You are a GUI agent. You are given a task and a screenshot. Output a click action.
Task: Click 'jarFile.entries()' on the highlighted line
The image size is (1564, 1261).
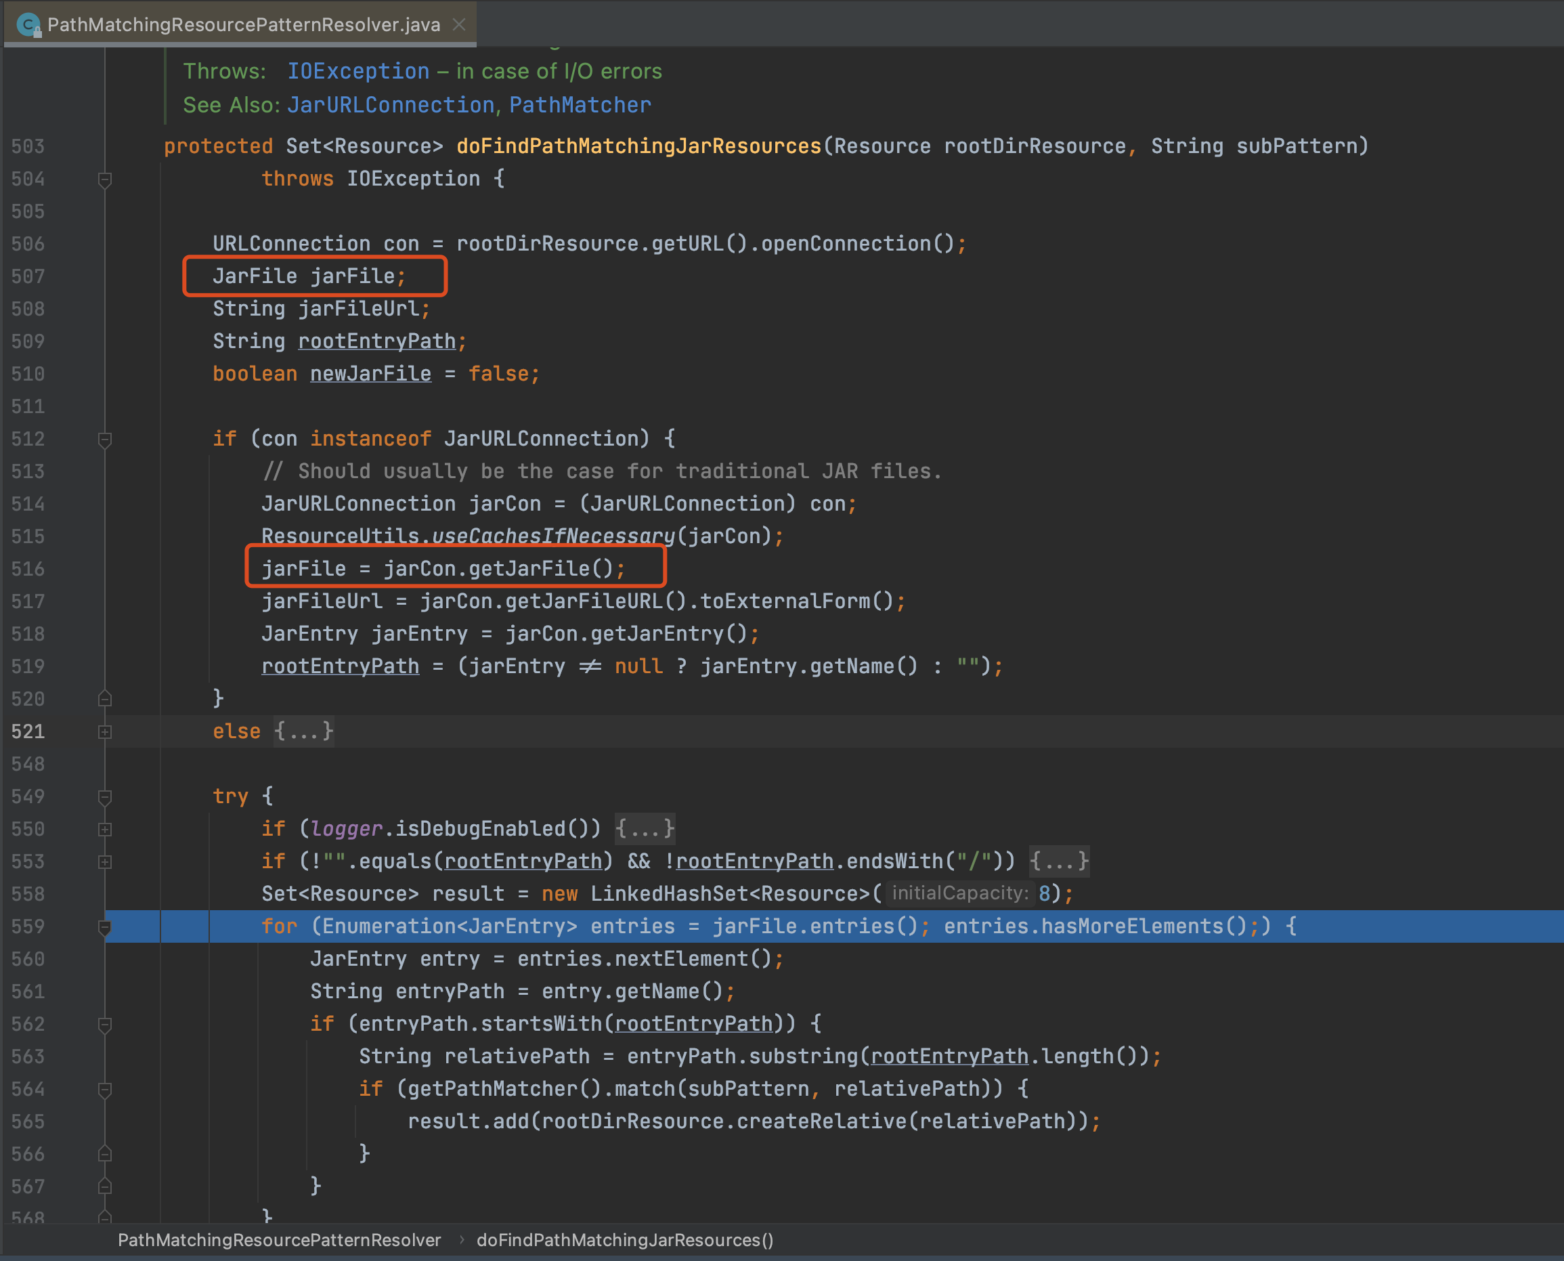pyautogui.click(x=815, y=926)
